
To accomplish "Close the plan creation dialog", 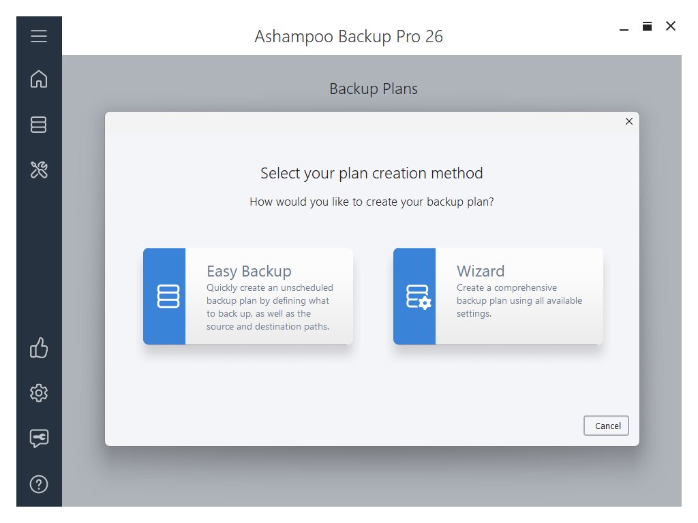I will pyautogui.click(x=628, y=121).
